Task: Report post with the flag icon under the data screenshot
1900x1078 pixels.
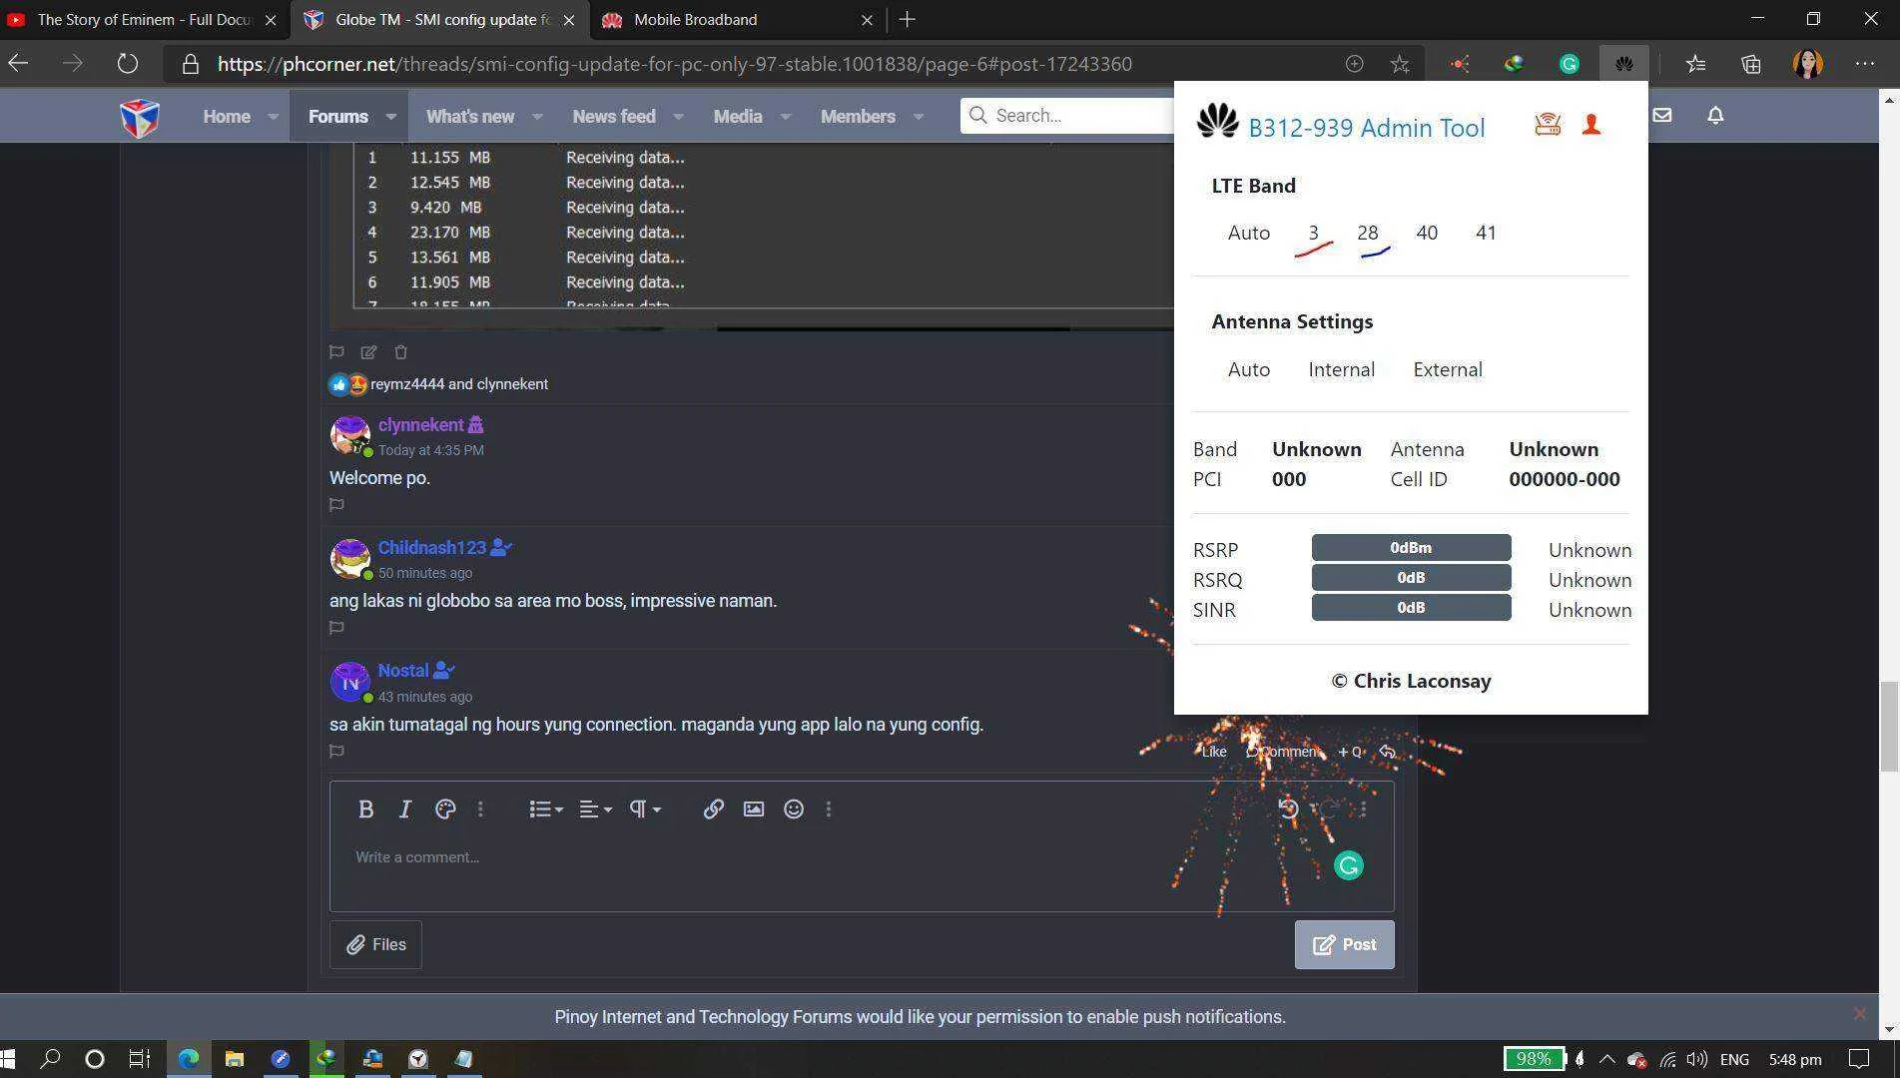Action: [x=336, y=352]
